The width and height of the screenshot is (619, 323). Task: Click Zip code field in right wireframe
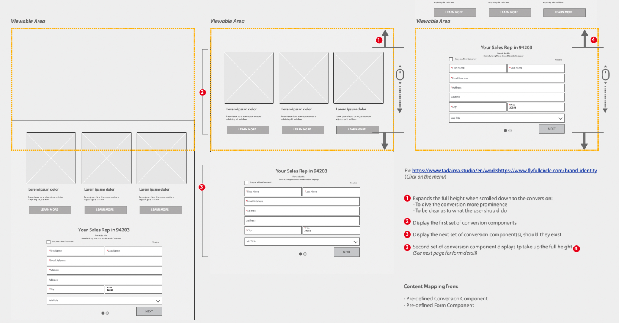pyautogui.click(x=536, y=107)
